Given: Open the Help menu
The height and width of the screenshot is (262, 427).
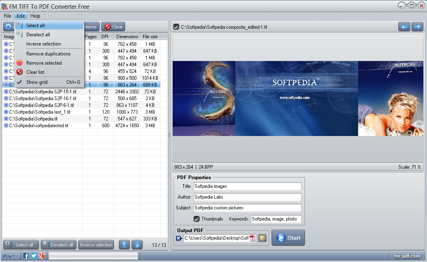Looking at the screenshot, I should [35, 16].
